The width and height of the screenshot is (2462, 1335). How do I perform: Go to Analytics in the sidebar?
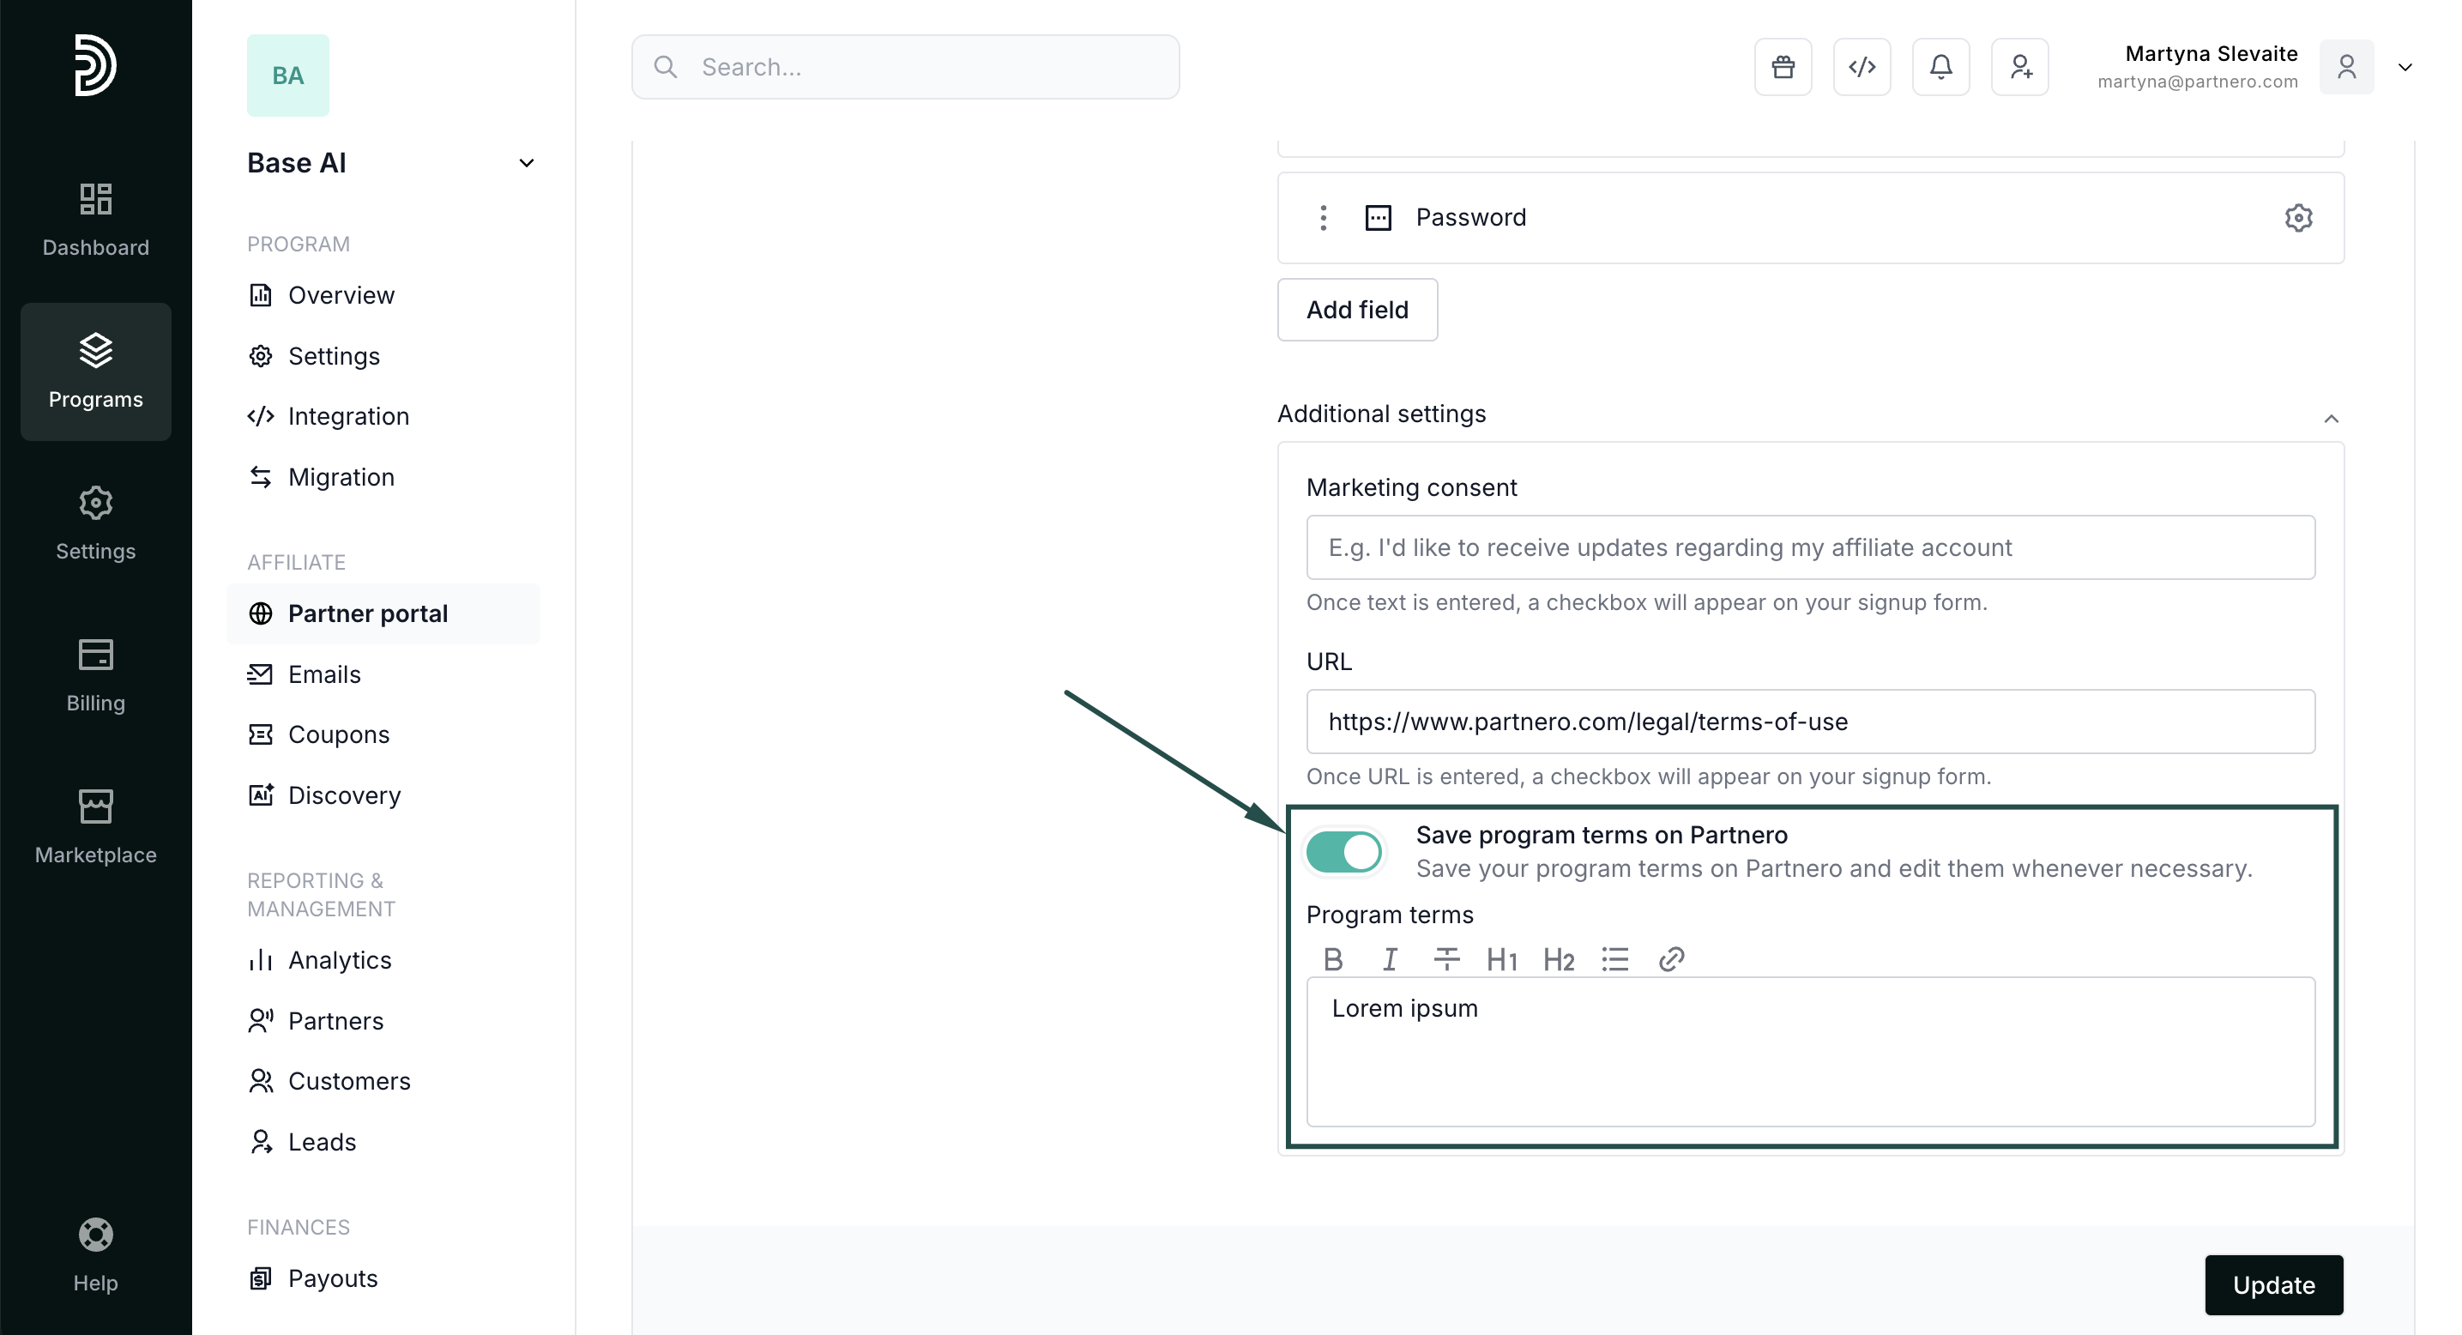[340, 959]
